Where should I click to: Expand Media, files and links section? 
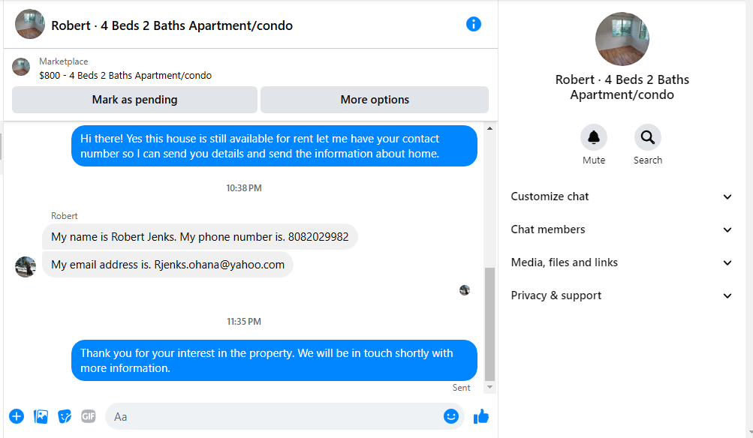tap(622, 263)
